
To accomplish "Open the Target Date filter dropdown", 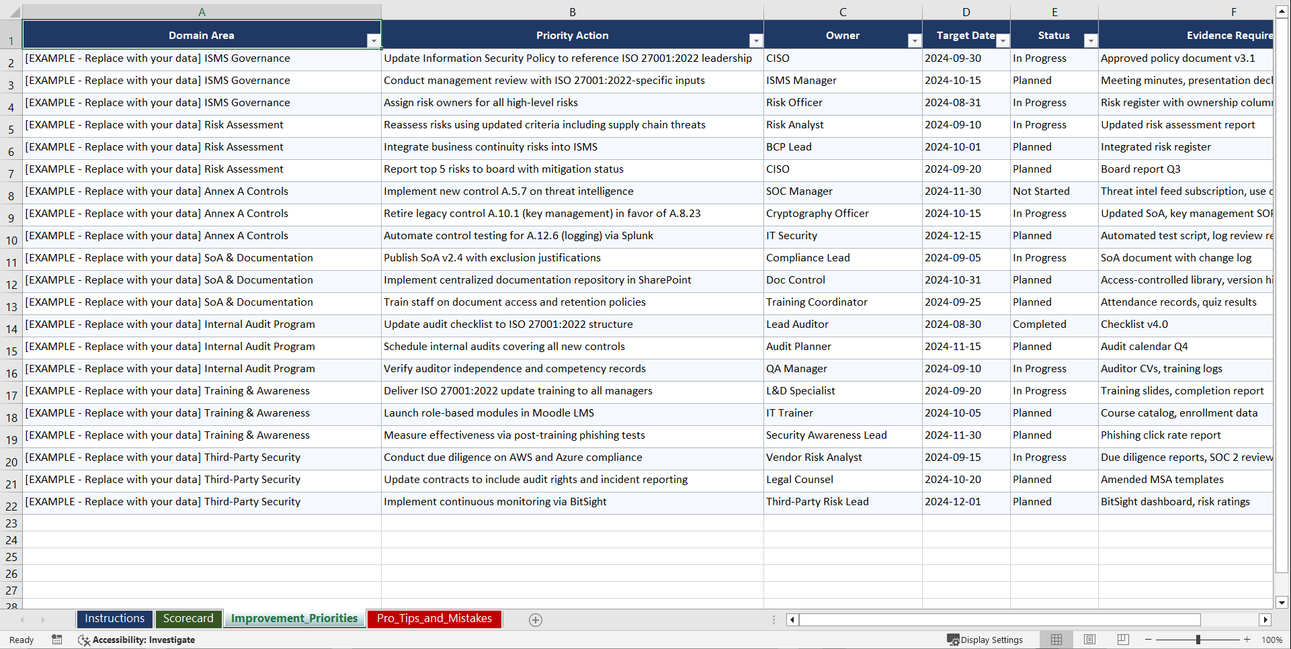I will pyautogui.click(x=1003, y=40).
